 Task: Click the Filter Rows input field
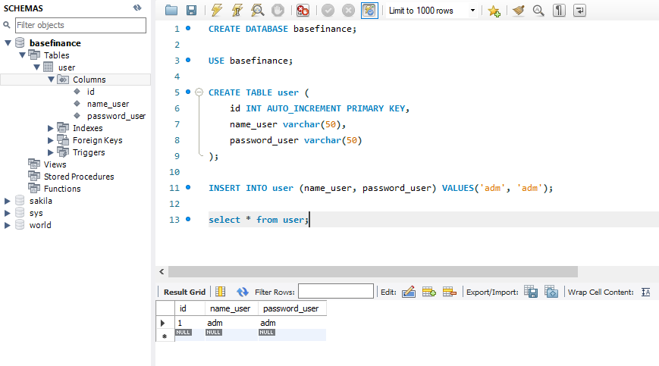(336, 291)
